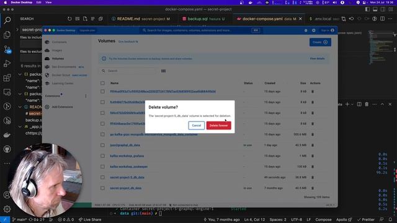Delete the json2graphql_db_data volume via trash icon

pyautogui.click(x=313, y=145)
